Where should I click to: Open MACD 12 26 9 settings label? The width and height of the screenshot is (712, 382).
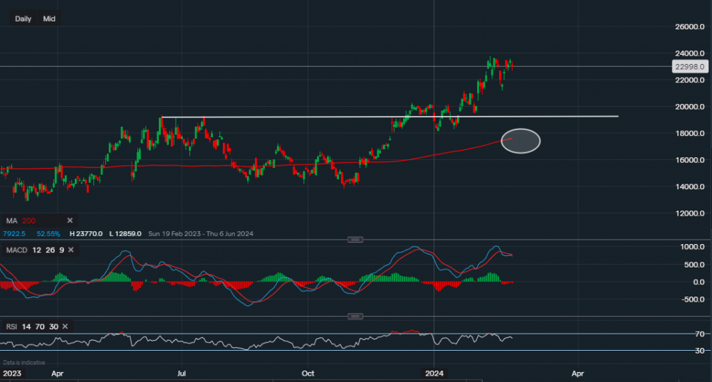point(35,249)
